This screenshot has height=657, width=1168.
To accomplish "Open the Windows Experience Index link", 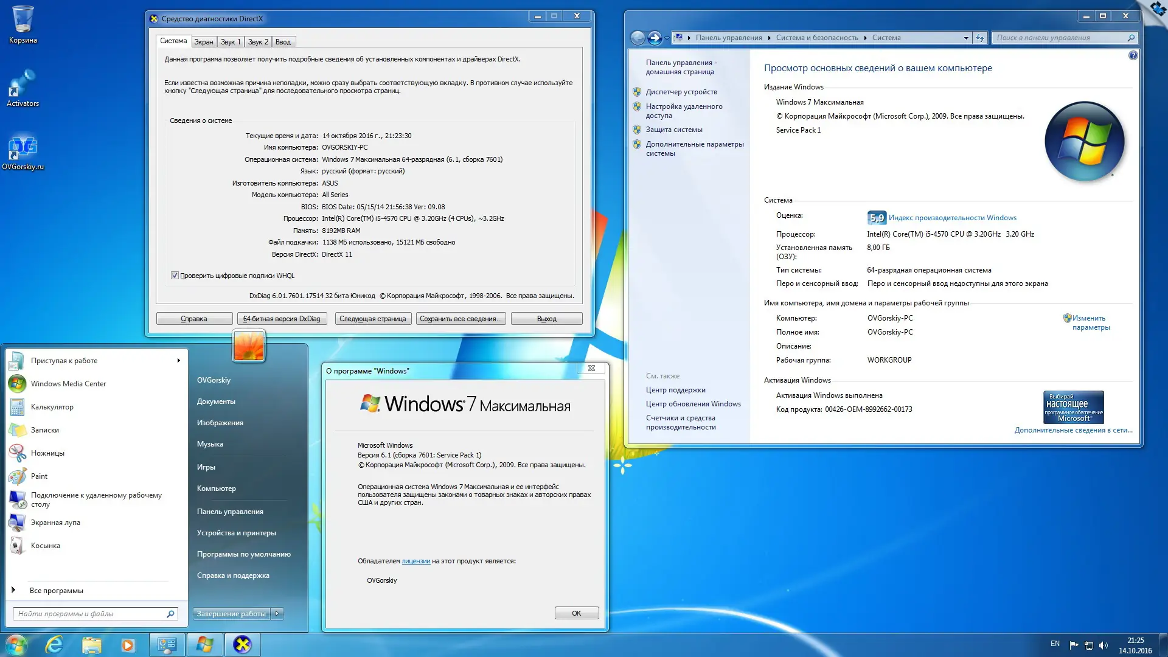I will click(x=952, y=218).
